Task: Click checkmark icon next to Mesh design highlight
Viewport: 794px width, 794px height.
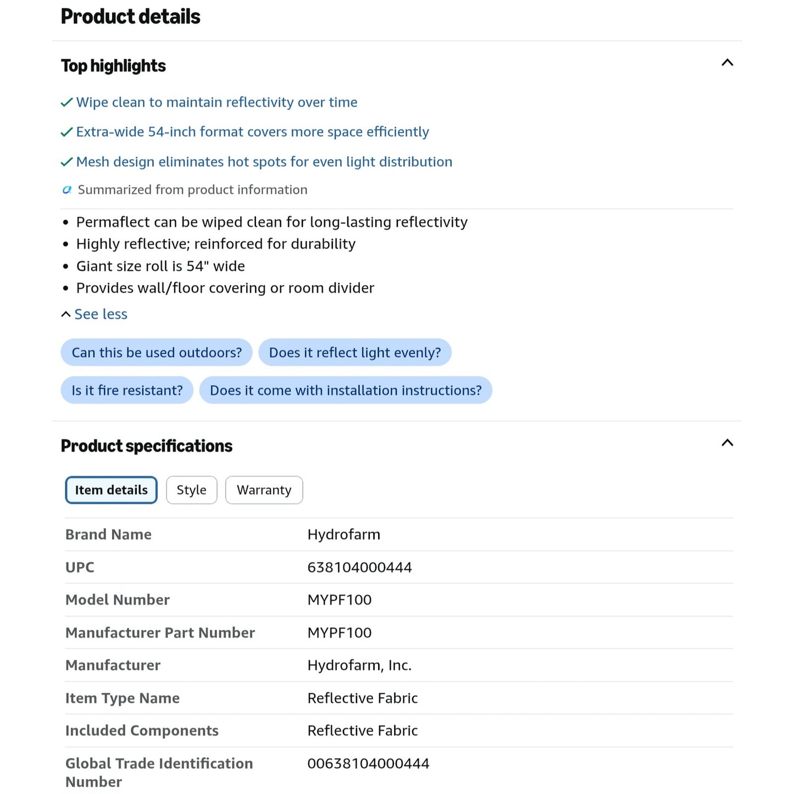Action: tap(66, 162)
